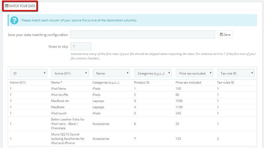Save the data matching configuration
This screenshot has height=148, width=264.
coord(225,35)
